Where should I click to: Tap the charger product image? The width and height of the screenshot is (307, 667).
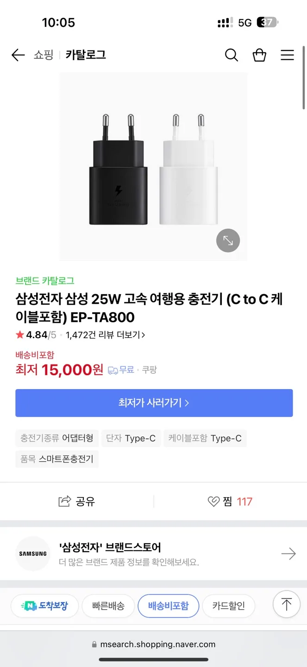coord(153,166)
